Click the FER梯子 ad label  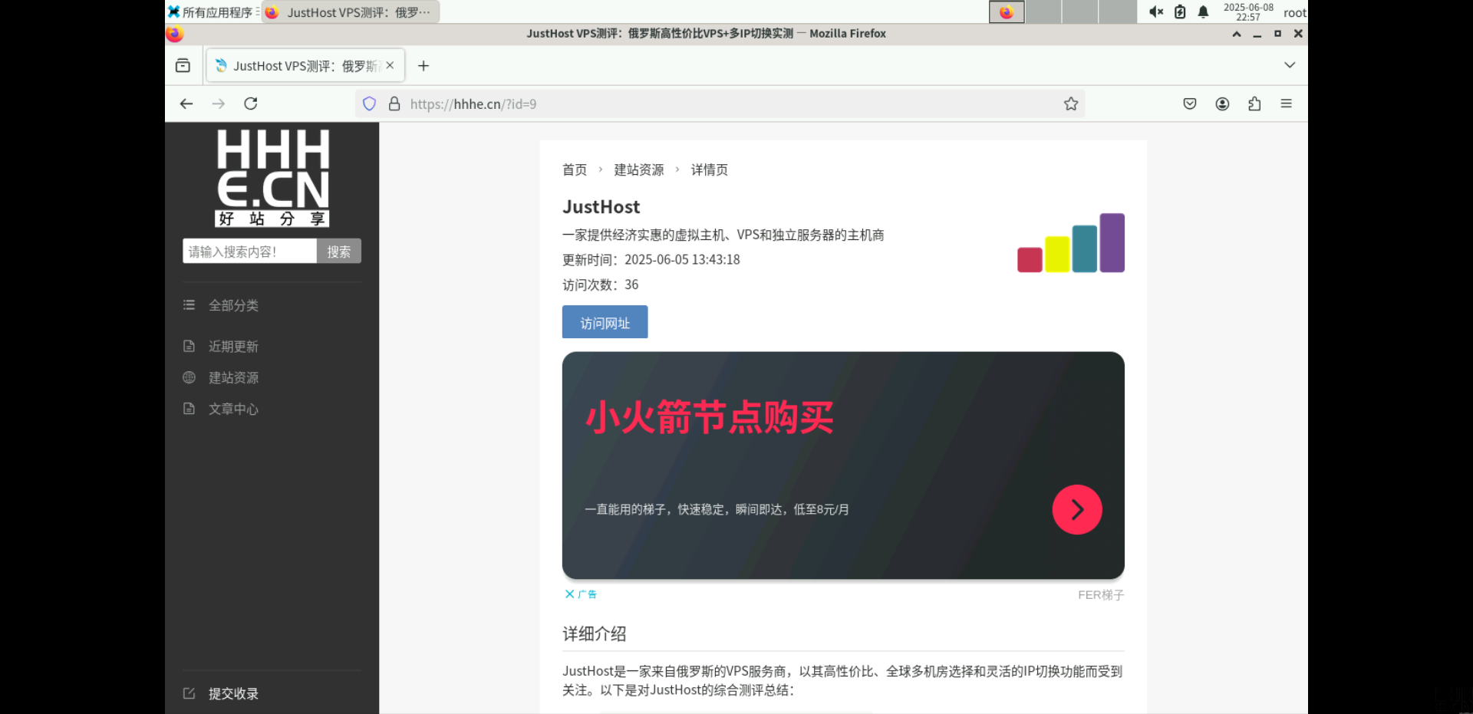(x=1101, y=595)
